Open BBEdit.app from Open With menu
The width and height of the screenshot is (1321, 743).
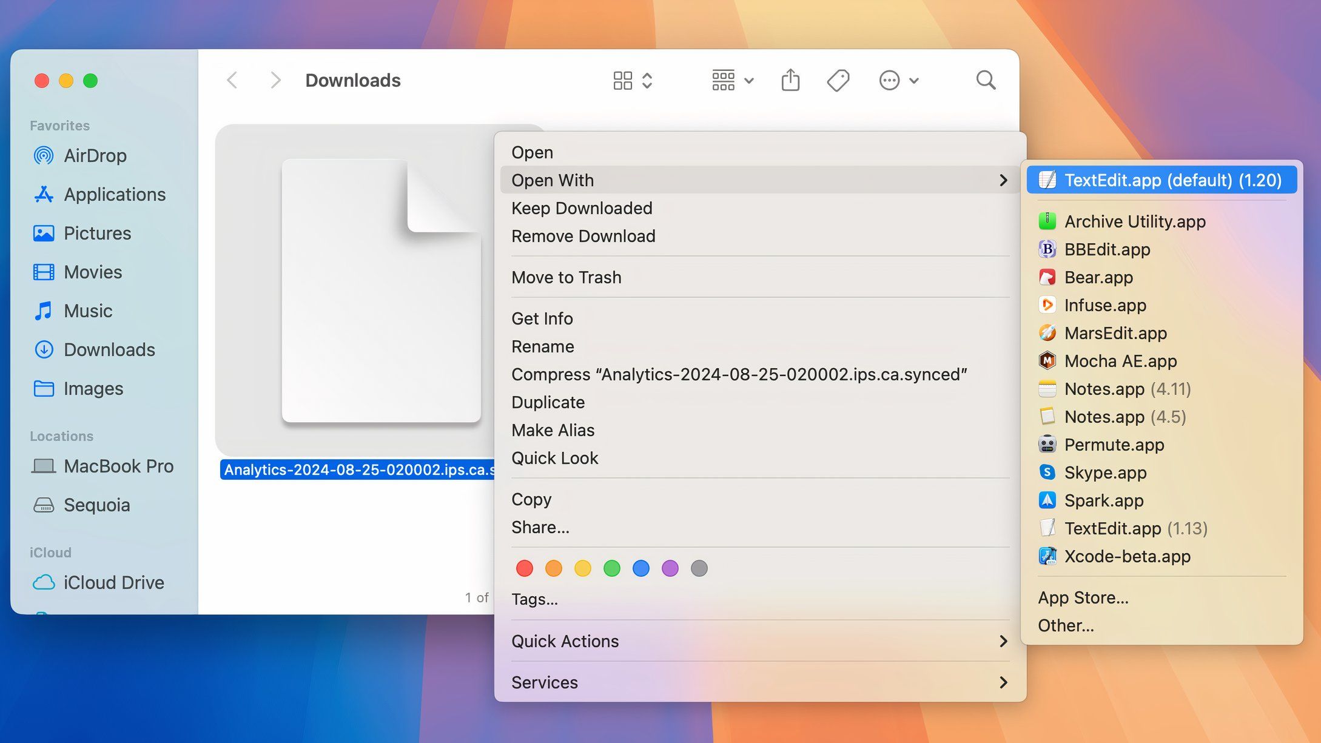pos(1107,249)
